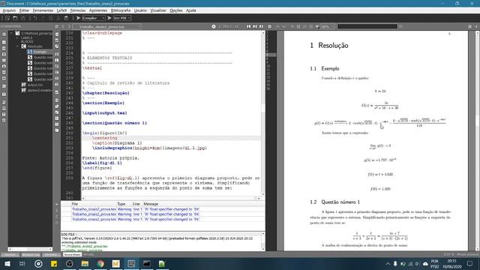Open the OBS Studio taskbar icon
The width and height of the screenshot is (480, 270).
coord(70,263)
